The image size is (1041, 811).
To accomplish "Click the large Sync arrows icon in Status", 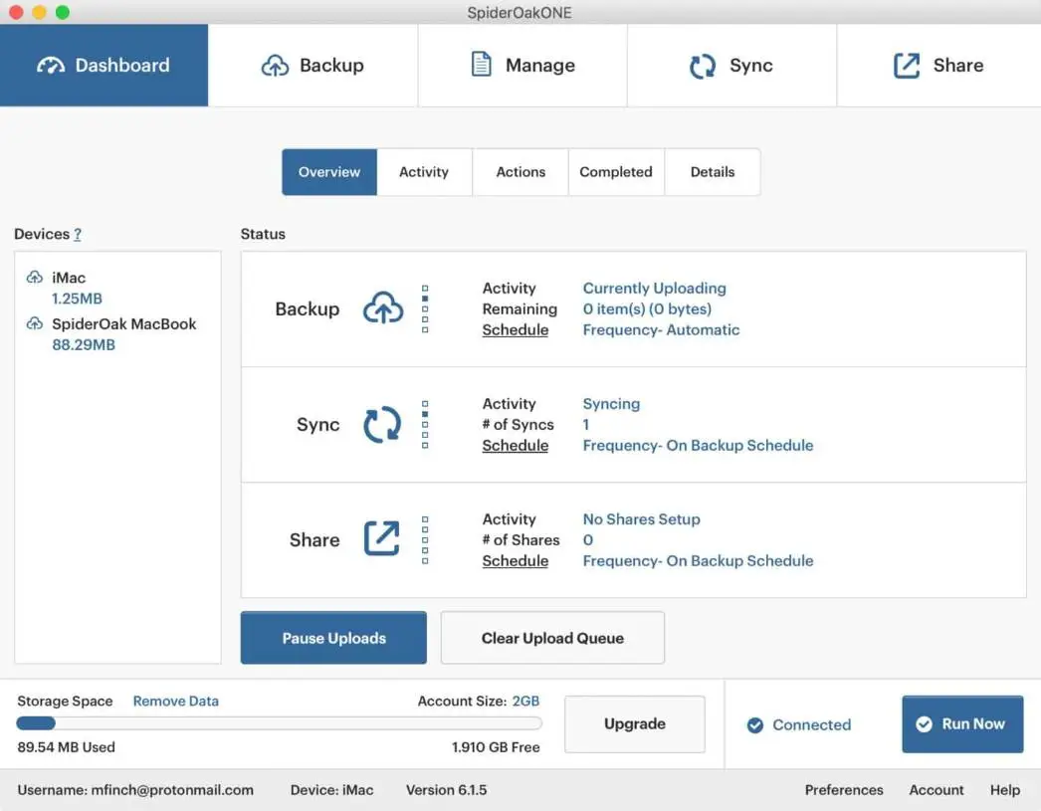I will (382, 424).
